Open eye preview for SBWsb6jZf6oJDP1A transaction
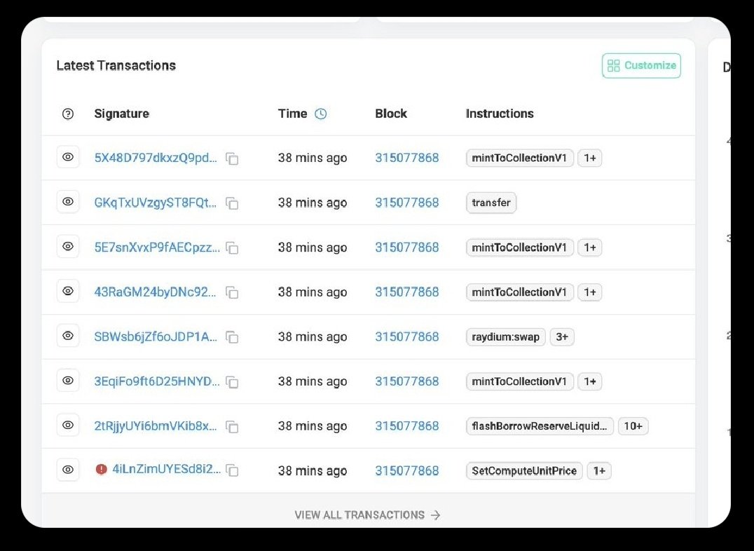Screen dimensions: 754x551 68,336
